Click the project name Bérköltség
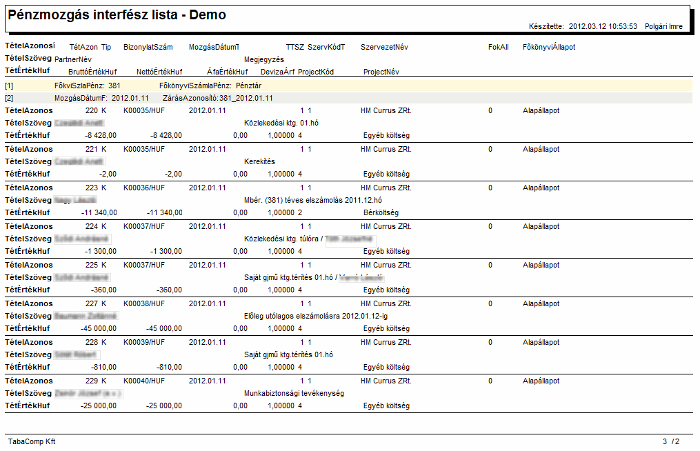 pos(381,212)
